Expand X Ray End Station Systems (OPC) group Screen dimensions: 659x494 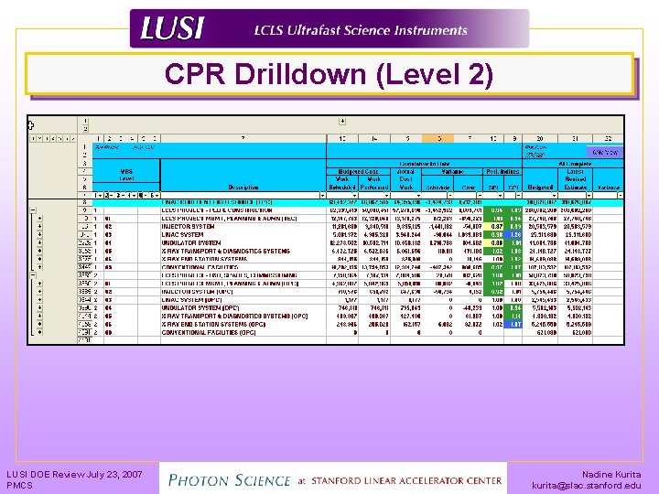40,324
